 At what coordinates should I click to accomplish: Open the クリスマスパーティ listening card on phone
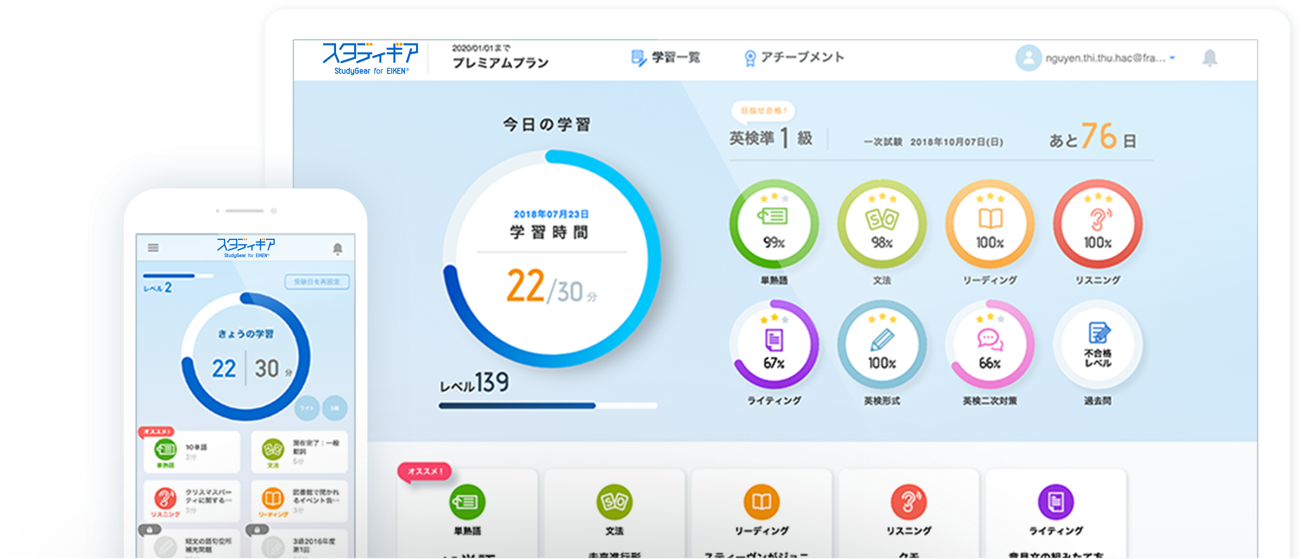[x=192, y=501]
